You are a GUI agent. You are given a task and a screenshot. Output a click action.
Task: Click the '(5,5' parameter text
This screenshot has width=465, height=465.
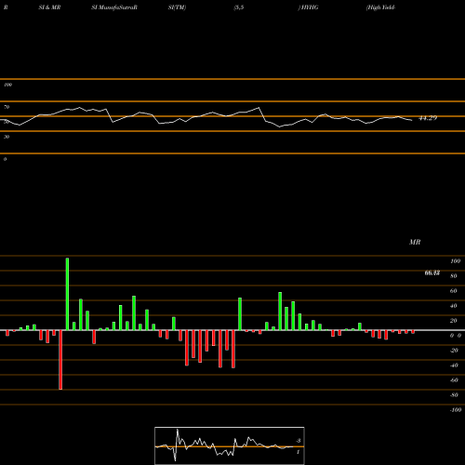[239, 7]
